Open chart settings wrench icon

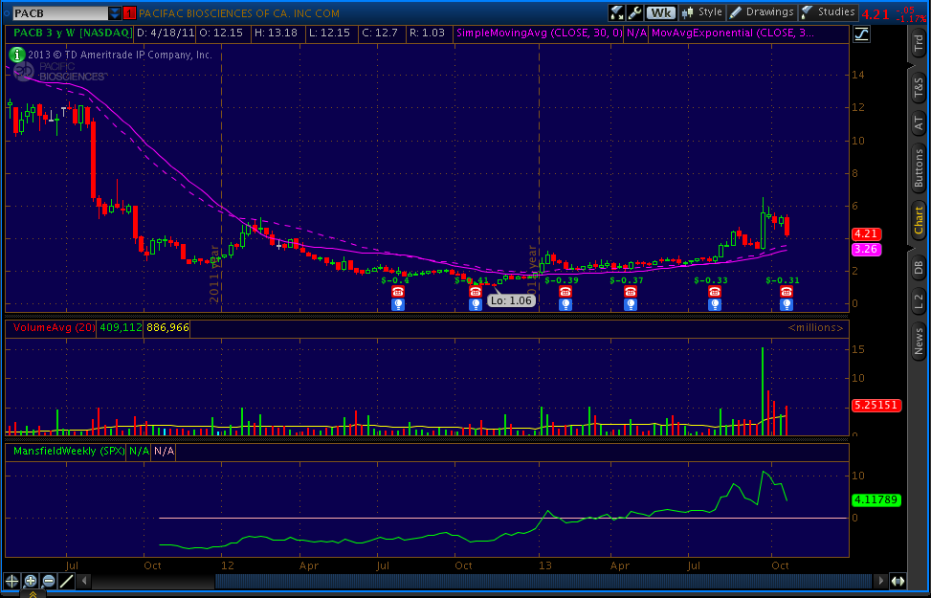[634, 12]
